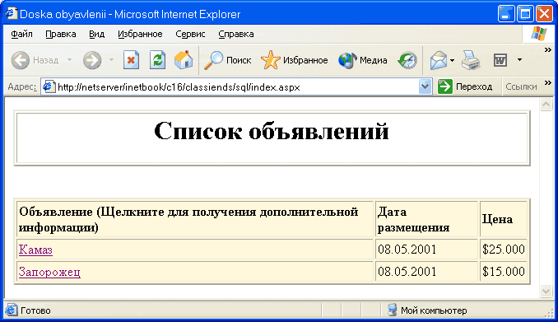This screenshot has height=322, width=558.
Task: Open the Камаз listing link
Action: click(x=35, y=250)
